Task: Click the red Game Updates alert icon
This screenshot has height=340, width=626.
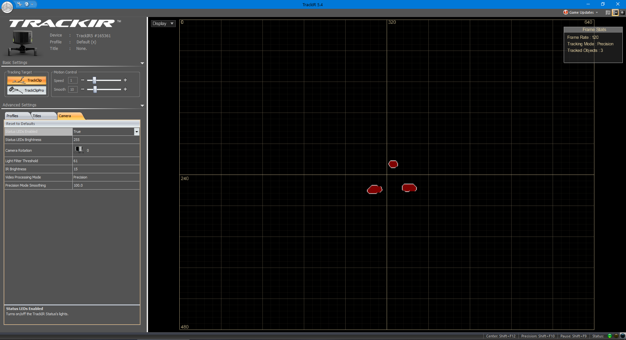Action: tap(566, 12)
